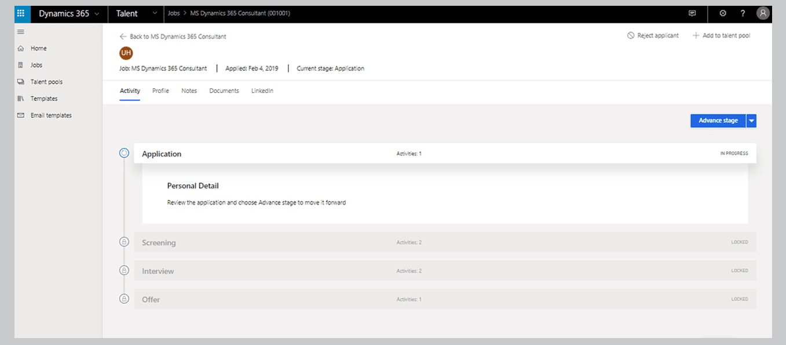The height and width of the screenshot is (345, 786).
Task: Open the Dynamics 365 dropdown
Action: [x=69, y=13]
